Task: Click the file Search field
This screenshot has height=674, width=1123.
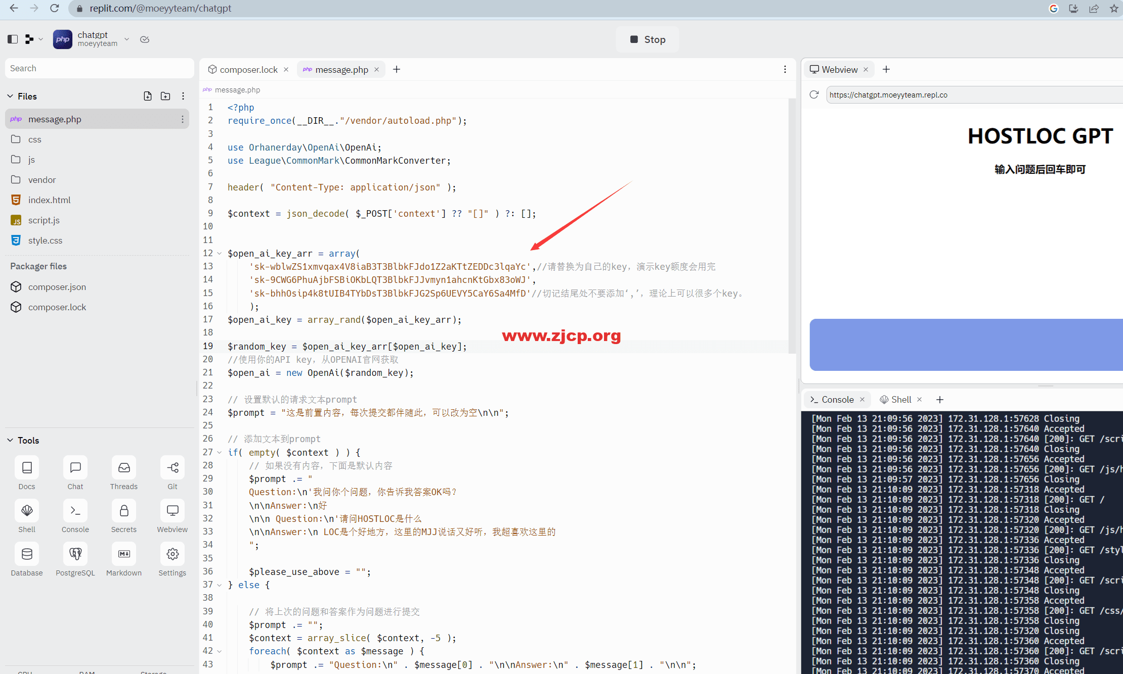Action: [99, 68]
